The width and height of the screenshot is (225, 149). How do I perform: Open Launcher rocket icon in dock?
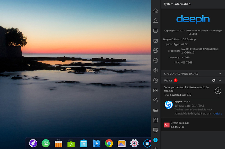point(33,143)
